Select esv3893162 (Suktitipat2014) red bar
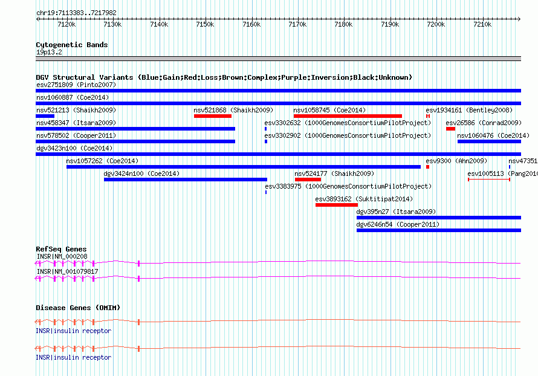Image resolution: width=538 pixels, height=376 pixels. (x=337, y=205)
